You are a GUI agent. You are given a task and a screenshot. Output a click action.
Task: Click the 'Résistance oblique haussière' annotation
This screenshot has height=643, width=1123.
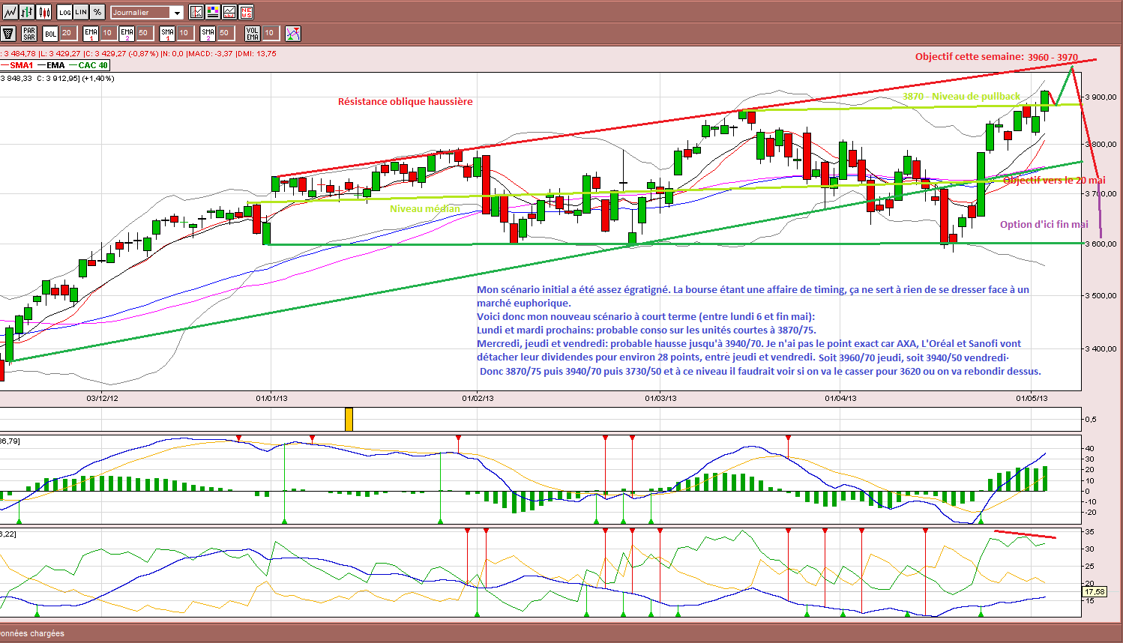click(405, 101)
